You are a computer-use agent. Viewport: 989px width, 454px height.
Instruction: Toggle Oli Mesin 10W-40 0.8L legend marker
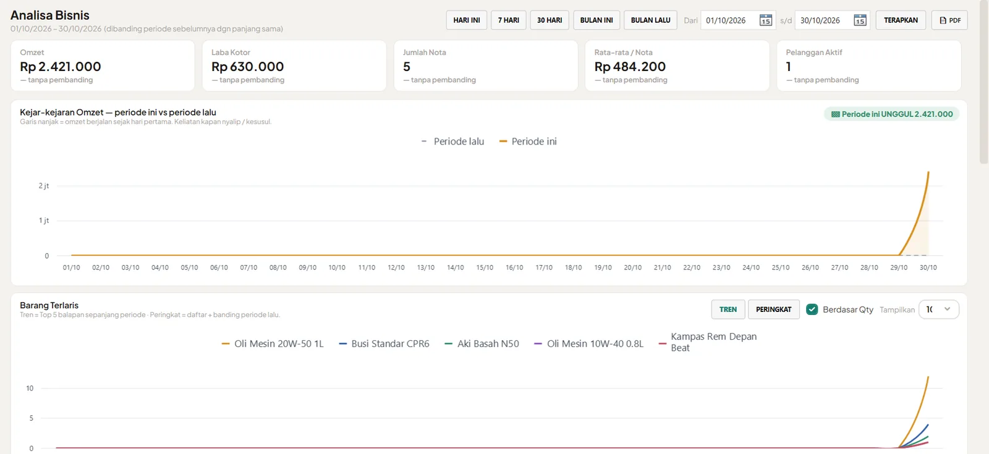[538, 344]
